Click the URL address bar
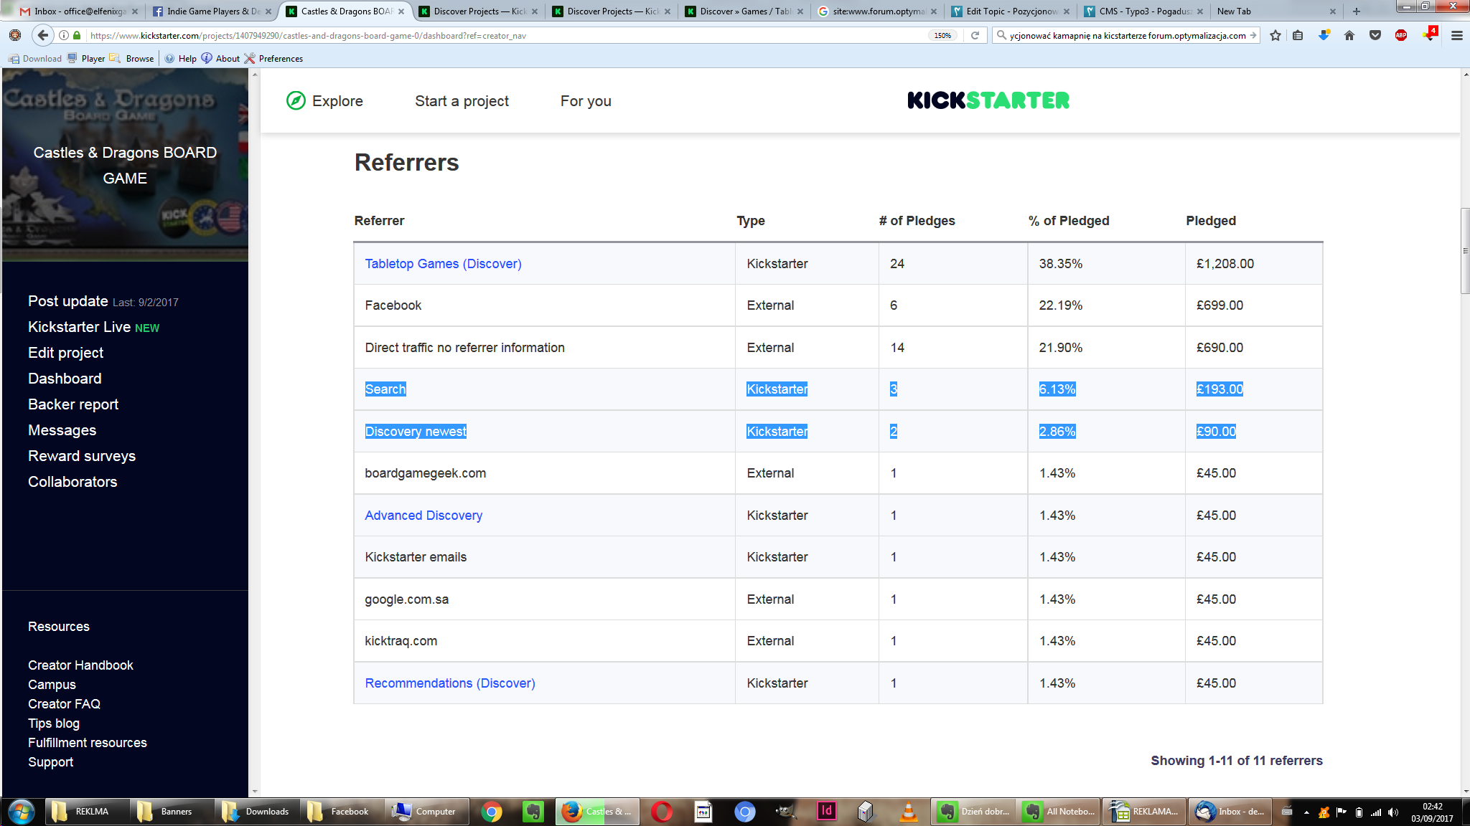This screenshot has width=1470, height=826. tap(502, 35)
